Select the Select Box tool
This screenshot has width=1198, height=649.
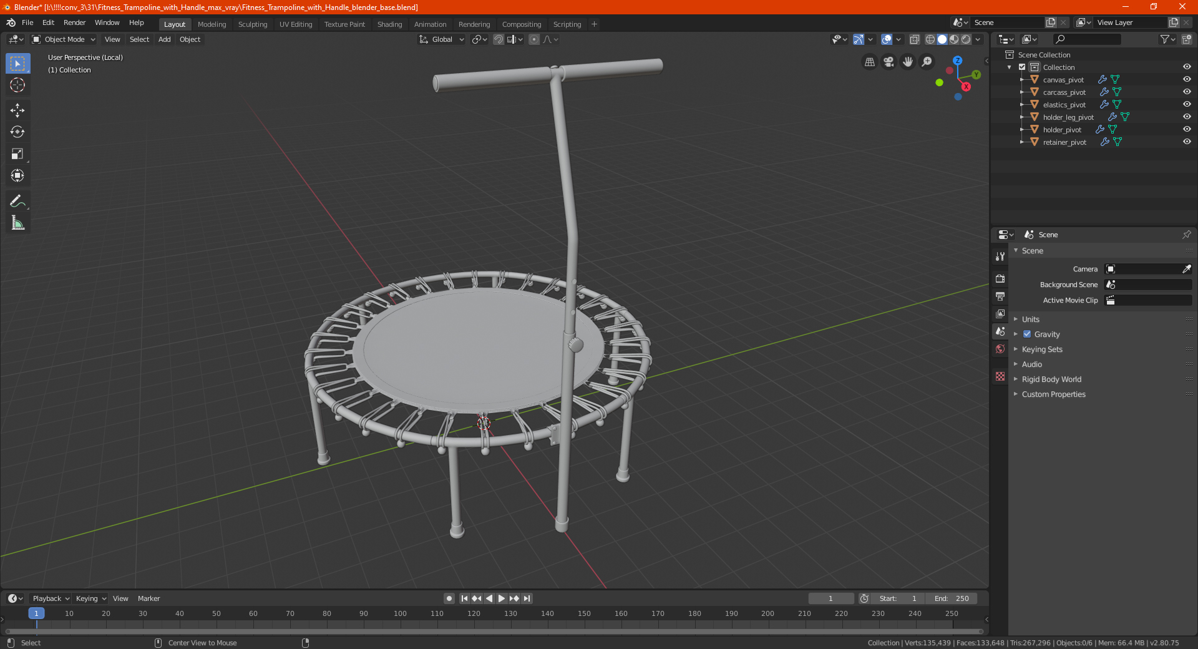pos(17,64)
